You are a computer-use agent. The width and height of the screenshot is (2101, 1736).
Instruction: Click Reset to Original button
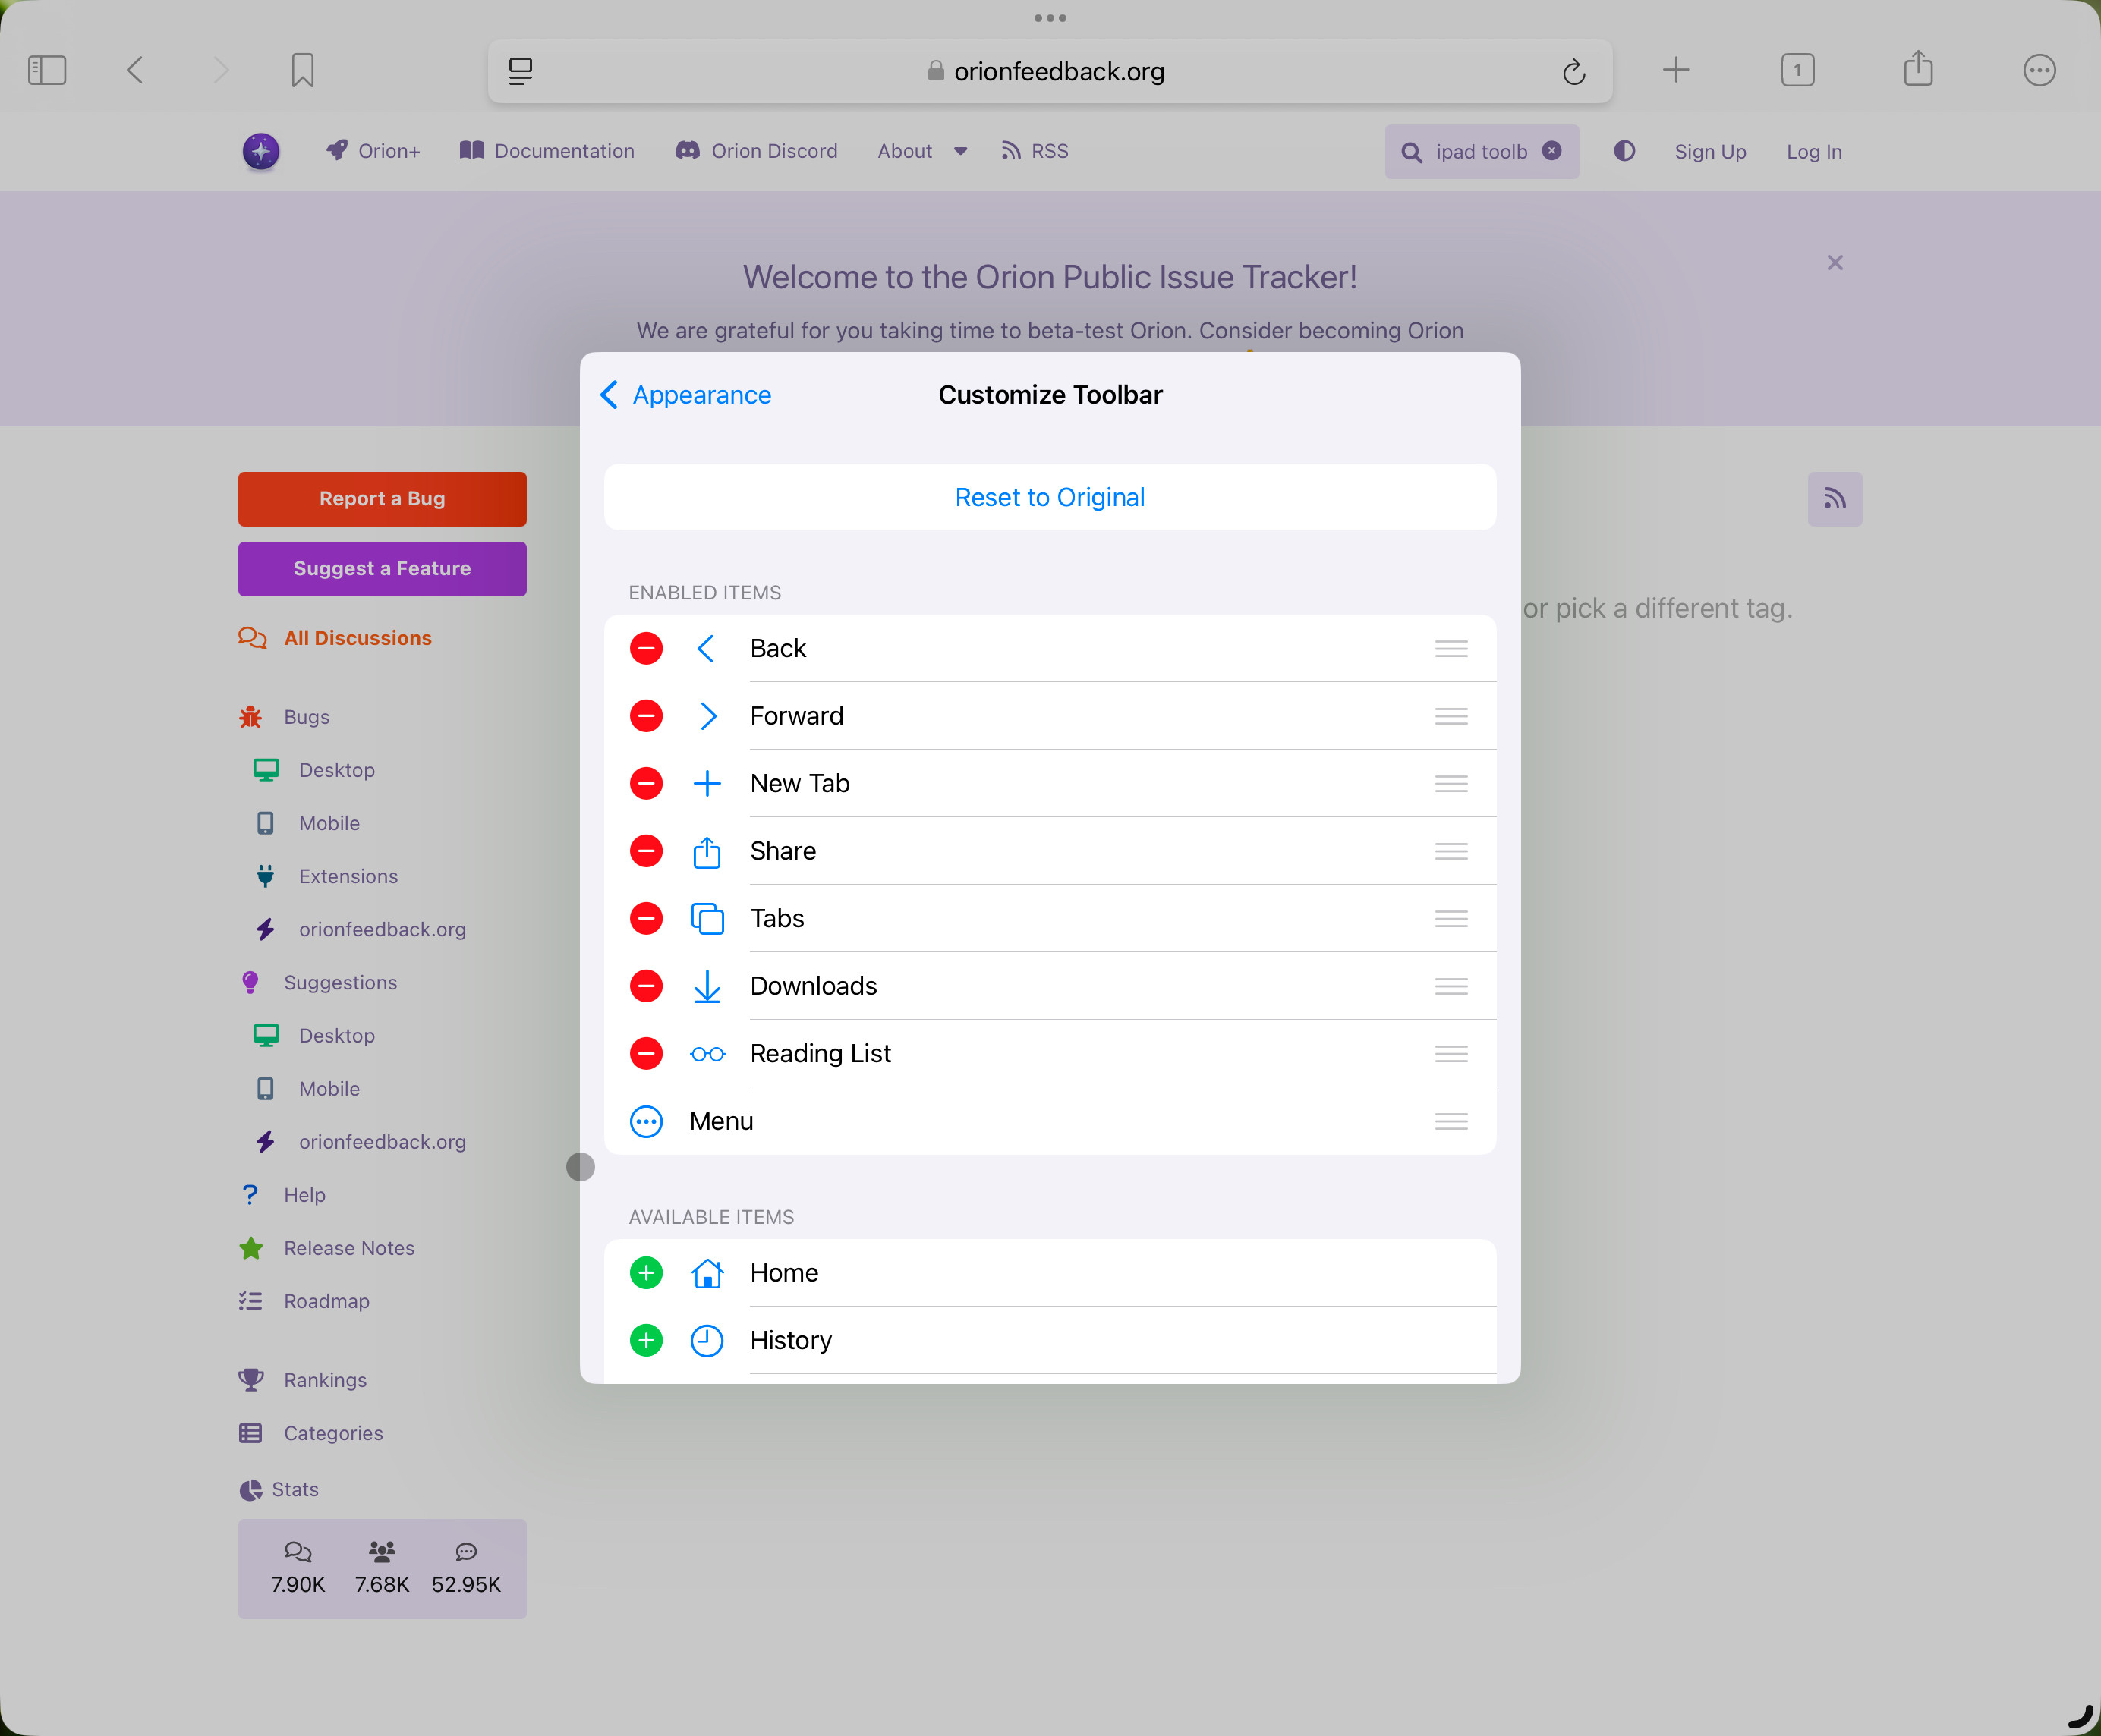pos(1050,497)
